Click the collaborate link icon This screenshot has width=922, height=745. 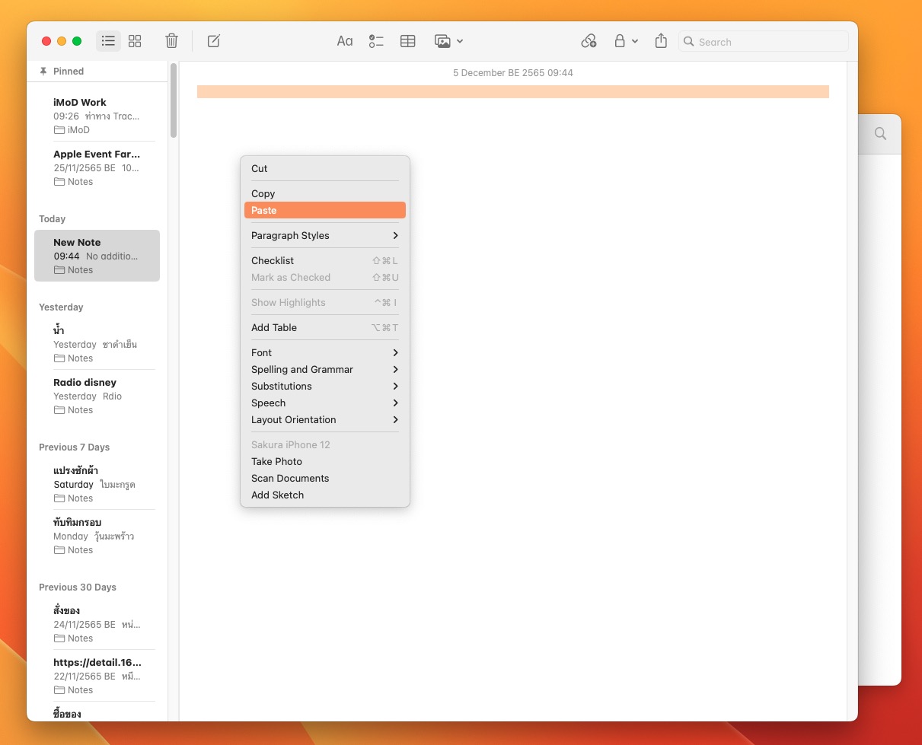coord(589,41)
